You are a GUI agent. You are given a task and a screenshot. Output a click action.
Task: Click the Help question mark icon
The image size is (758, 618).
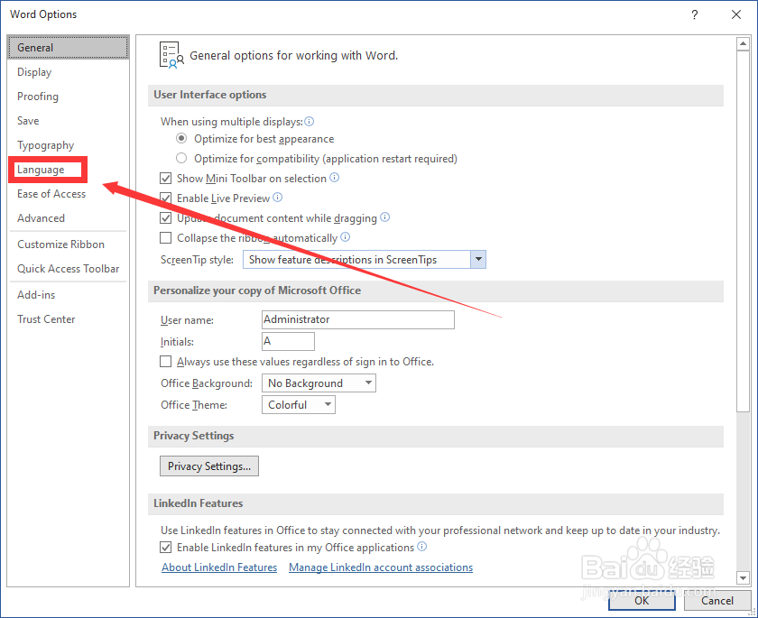point(695,14)
